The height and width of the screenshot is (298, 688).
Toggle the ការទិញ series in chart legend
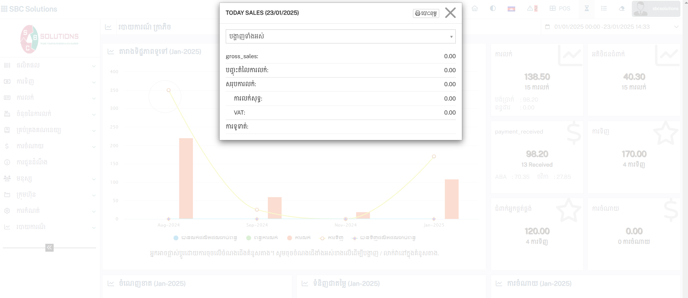(332, 238)
